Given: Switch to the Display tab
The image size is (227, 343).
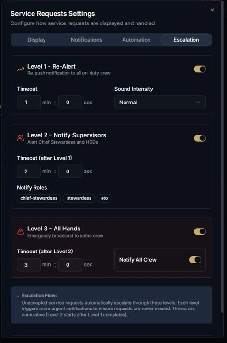Looking at the screenshot, I should point(36,40).
